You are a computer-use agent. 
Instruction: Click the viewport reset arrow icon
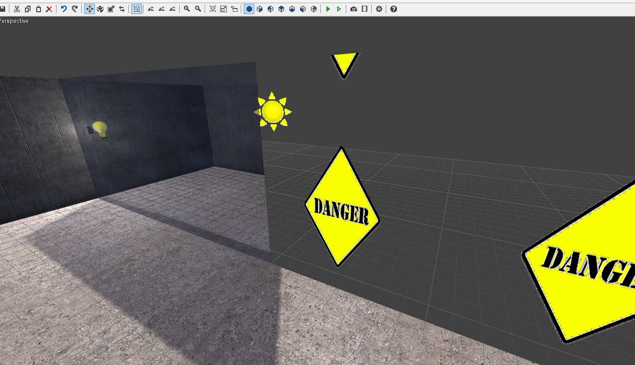click(234, 9)
